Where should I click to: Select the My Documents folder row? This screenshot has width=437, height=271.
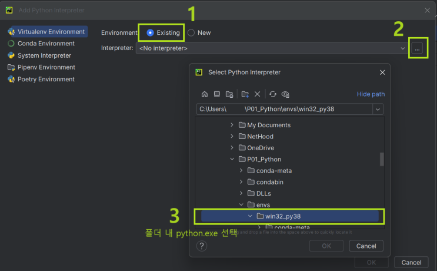289,125
